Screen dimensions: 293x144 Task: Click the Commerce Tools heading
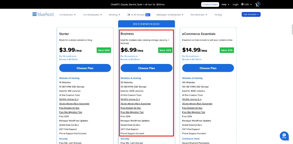click(191, 139)
